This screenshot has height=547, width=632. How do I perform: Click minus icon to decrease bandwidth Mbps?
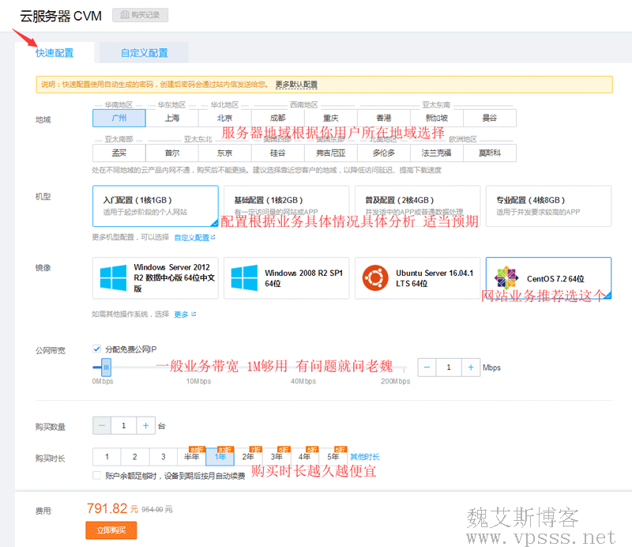427,368
